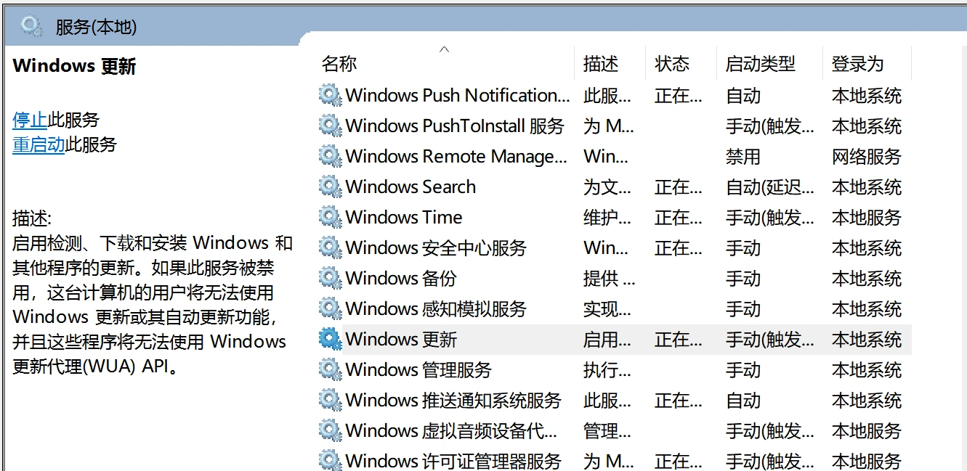Select the Windows 感知模拟服务 entry
This screenshot has width=967, height=471.
435,308
